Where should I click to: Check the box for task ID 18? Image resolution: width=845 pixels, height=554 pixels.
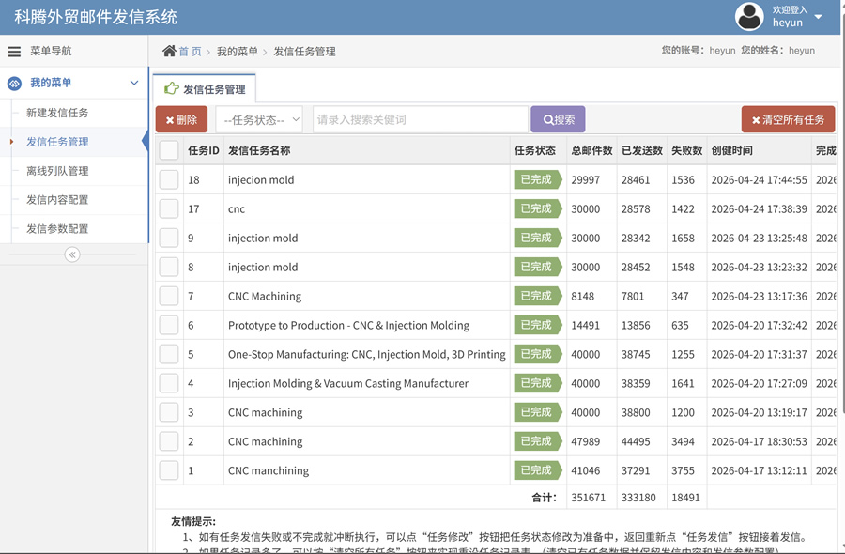(169, 180)
